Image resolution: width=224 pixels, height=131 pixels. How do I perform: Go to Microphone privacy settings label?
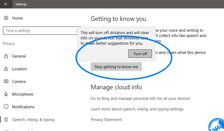coord(23,94)
